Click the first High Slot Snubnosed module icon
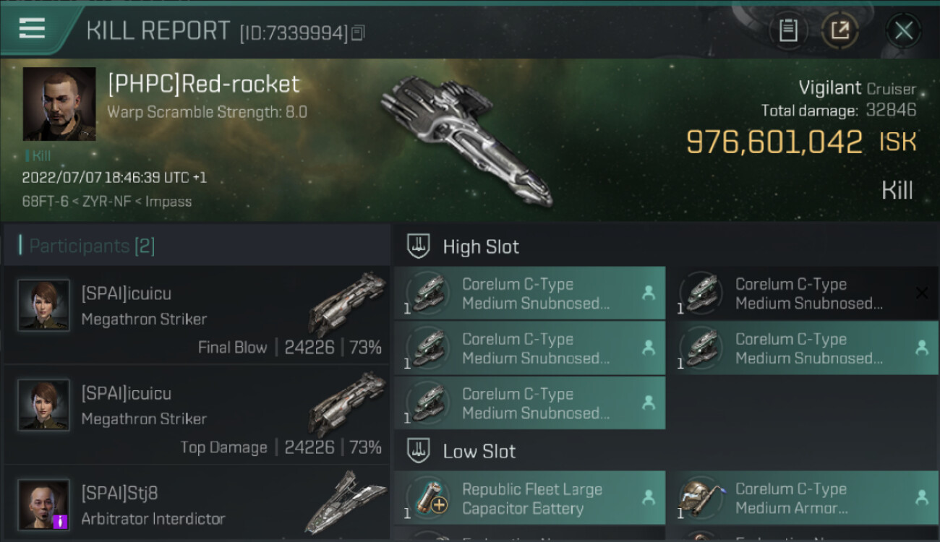Image resolution: width=940 pixels, height=542 pixels. pos(428,293)
